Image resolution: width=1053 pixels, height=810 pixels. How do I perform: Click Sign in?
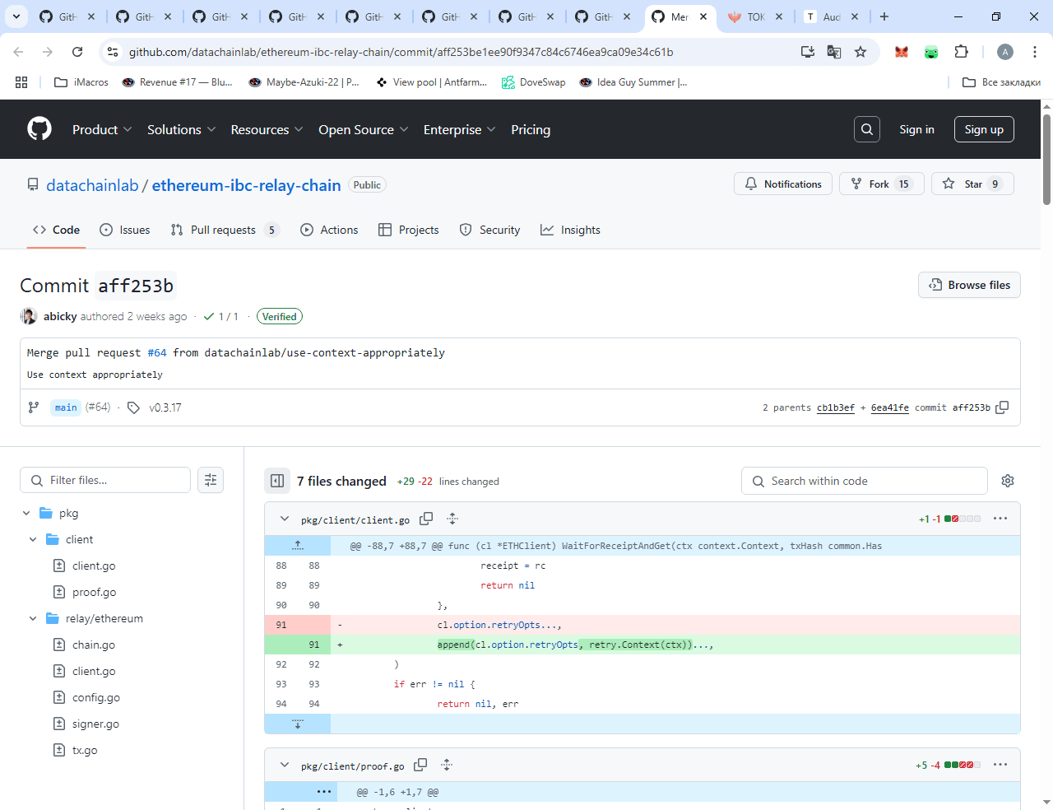click(916, 129)
